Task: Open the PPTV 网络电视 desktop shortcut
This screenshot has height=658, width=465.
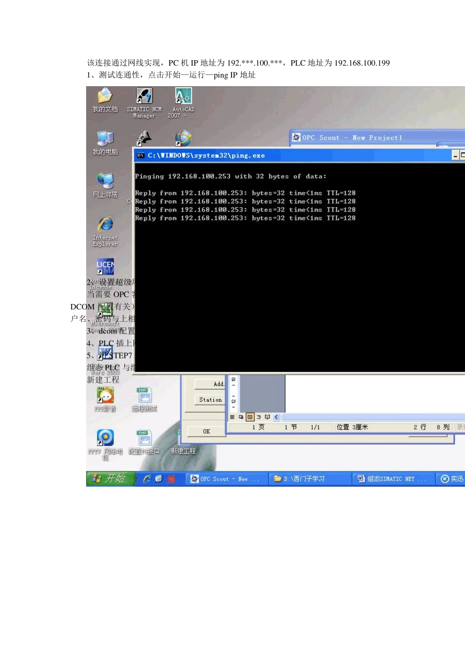Action: (x=105, y=438)
